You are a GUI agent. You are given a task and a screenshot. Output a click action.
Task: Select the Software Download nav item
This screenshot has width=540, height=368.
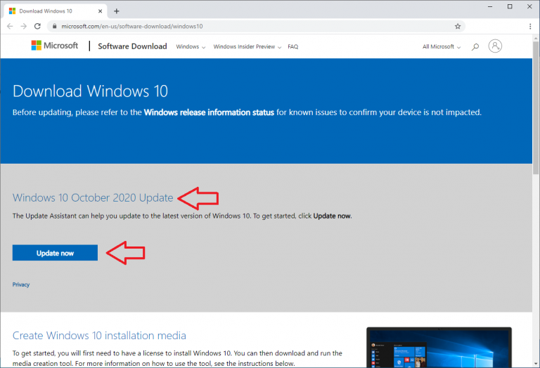(x=132, y=46)
